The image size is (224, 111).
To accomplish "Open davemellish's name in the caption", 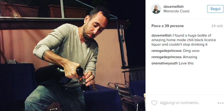I will coord(162,35).
